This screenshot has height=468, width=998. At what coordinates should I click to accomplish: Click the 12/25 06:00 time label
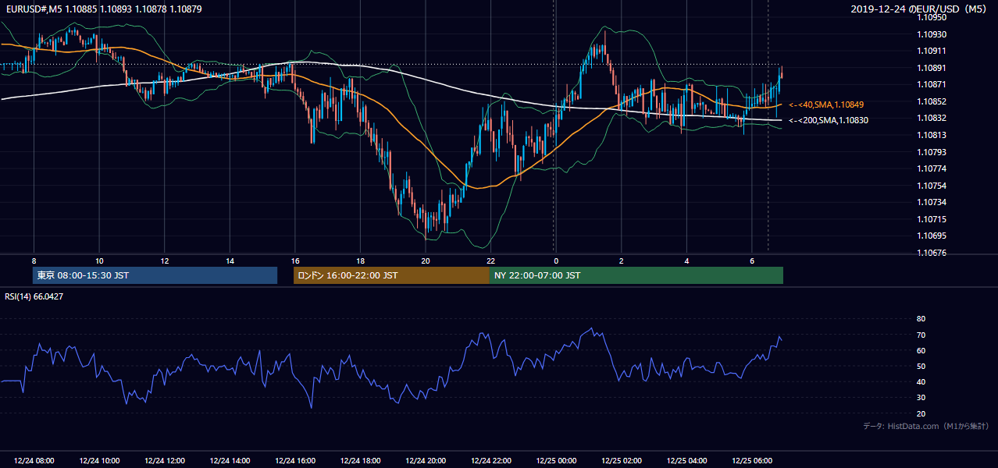pos(751,461)
